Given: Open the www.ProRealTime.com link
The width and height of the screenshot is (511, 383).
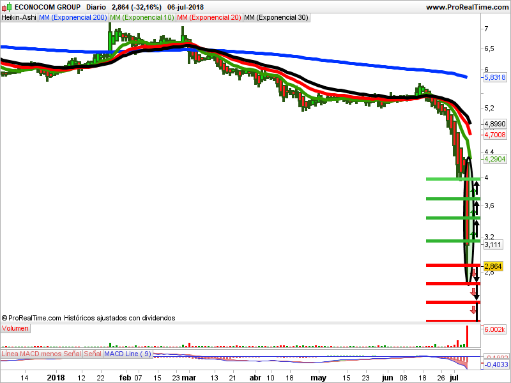Looking at the screenshot, I should pos(467,7).
